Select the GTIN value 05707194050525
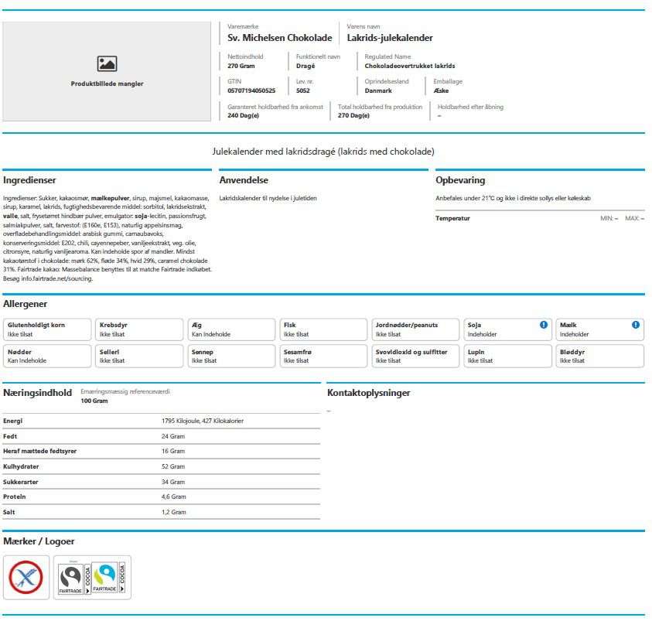 tap(251, 90)
